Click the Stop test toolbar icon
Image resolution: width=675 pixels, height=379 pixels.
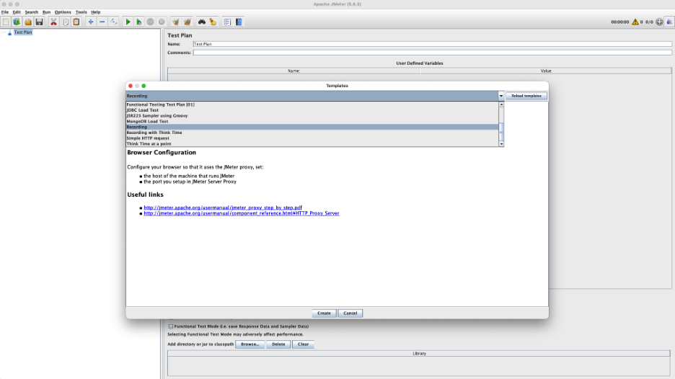pos(150,22)
